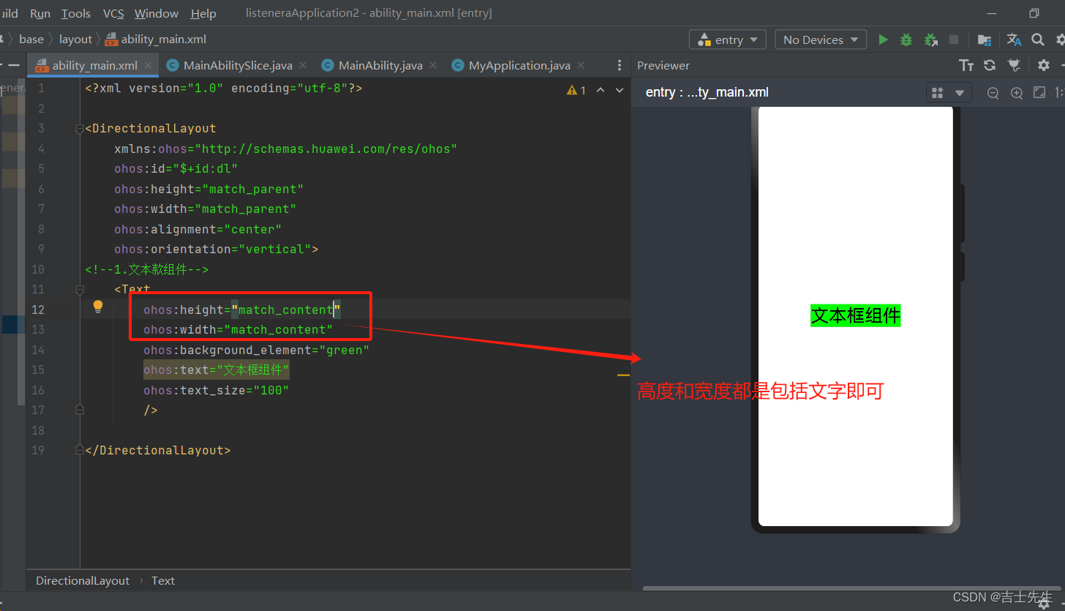The height and width of the screenshot is (611, 1065).
Task: Refresh the Previewer panel
Action: [x=990, y=65]
